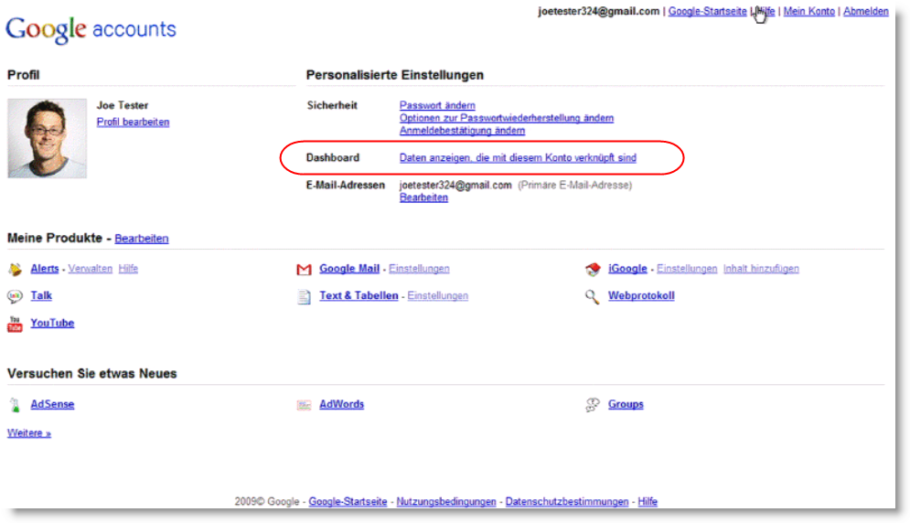Click the YouTube logo icon

(x=15, y=324)
